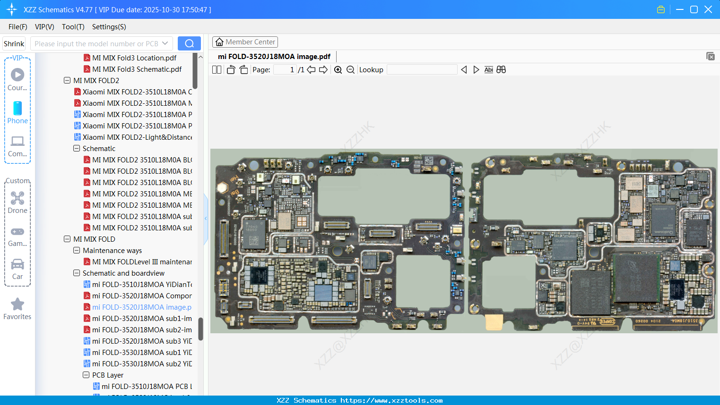Image resolution: width=720 pixels, height=405 pixels.
Task: Click the next-result triangle beside Lookup field
Action: 476,69
